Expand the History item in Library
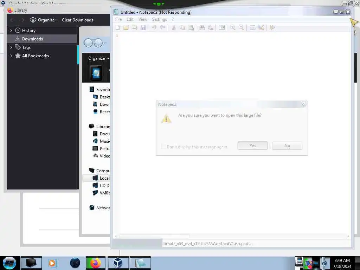This screenshot has width=360, height=270. coord(11,31)
